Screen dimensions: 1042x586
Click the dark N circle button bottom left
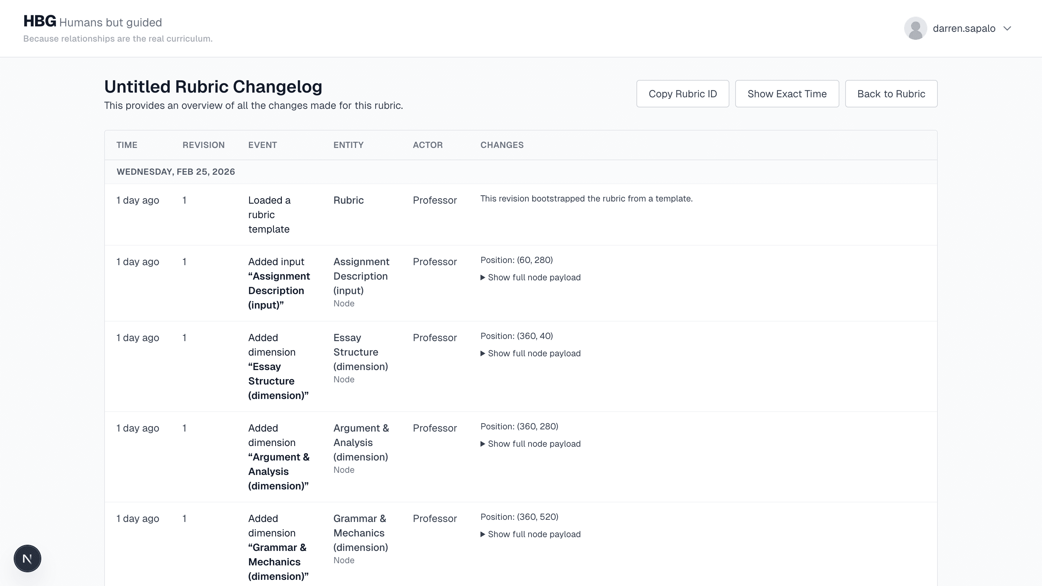tap(27, 558)
